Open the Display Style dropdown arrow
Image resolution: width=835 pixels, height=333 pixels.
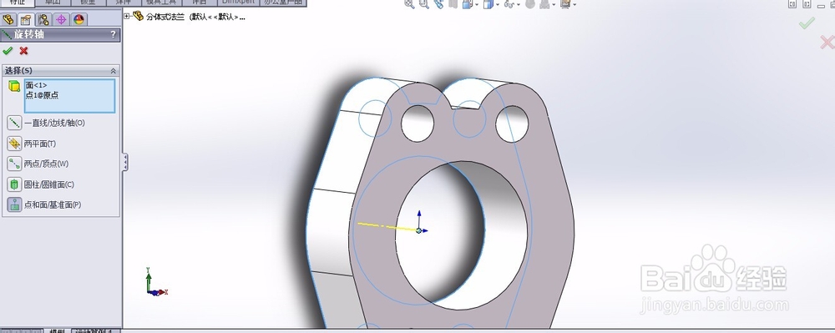(x=498, y=5)
